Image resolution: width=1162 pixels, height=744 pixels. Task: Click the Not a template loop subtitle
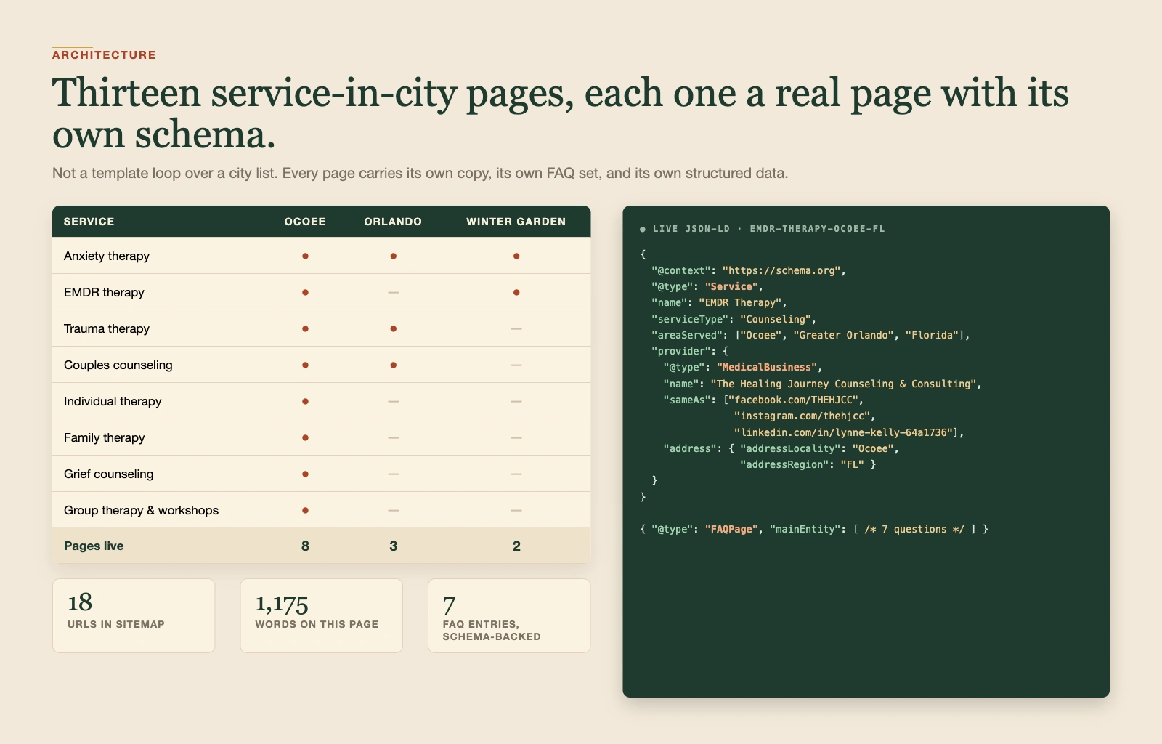tap(420, 173)
